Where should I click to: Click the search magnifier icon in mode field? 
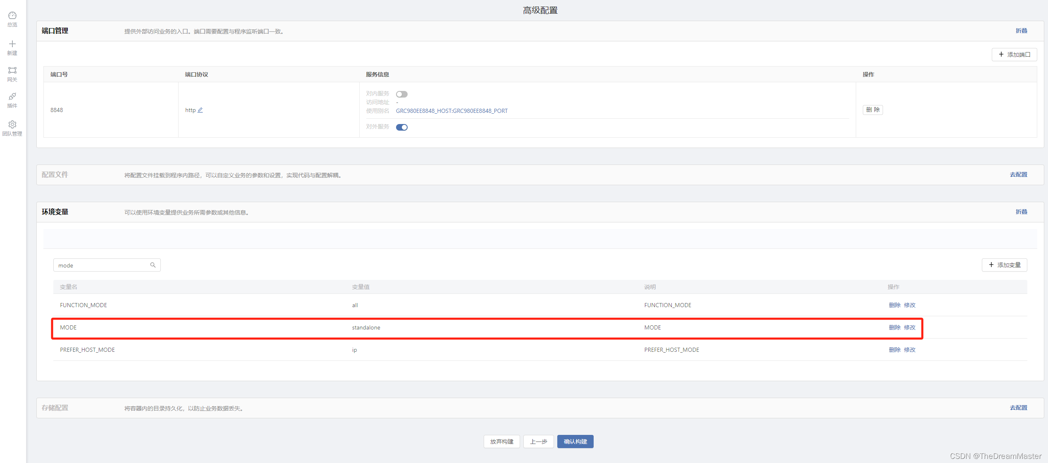153,265
